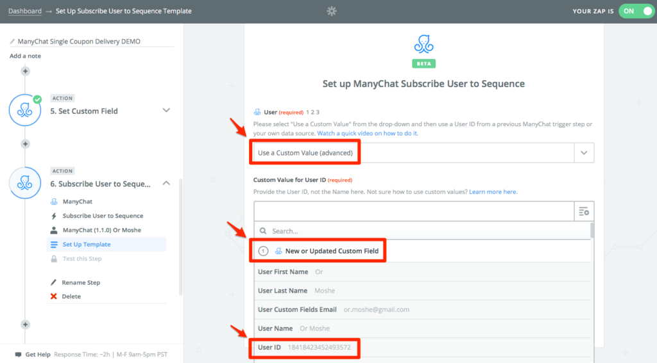This screenshot has width=657, height=363.
Task: Click lightning icon beside Subscribe User to Sequence
Action: 54,216
